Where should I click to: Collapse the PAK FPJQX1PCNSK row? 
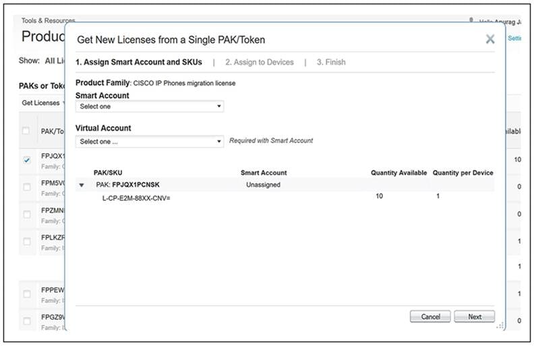pos(82,185)
